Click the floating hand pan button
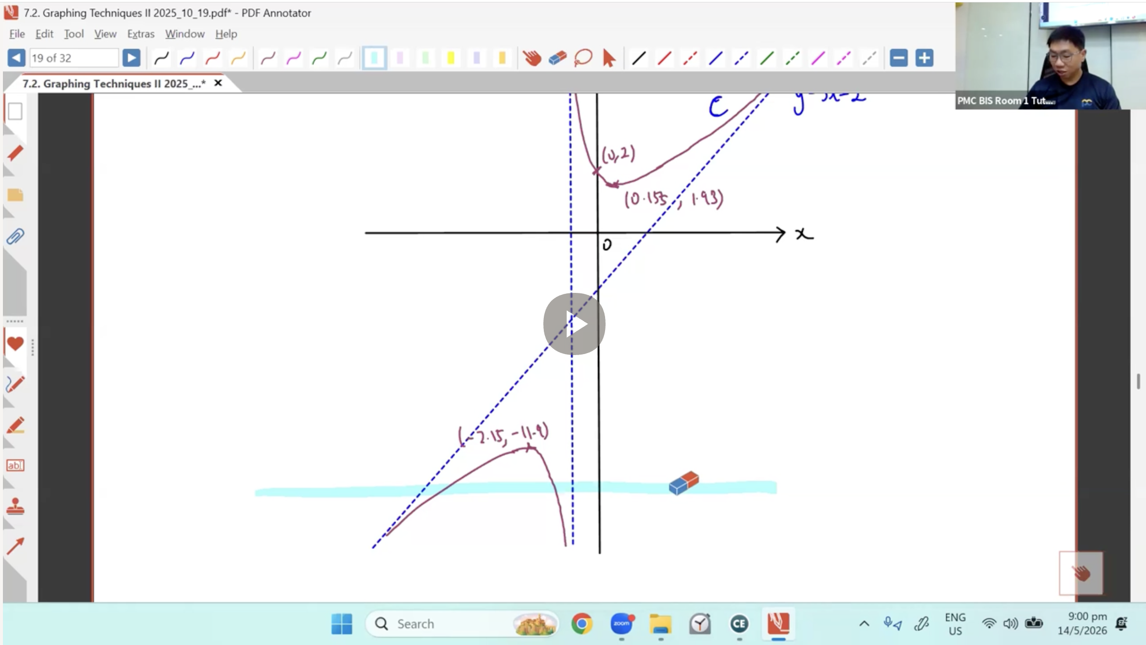 coord(1081,573)
